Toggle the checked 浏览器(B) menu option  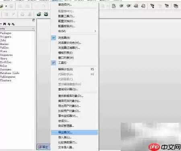click(74, 38)
